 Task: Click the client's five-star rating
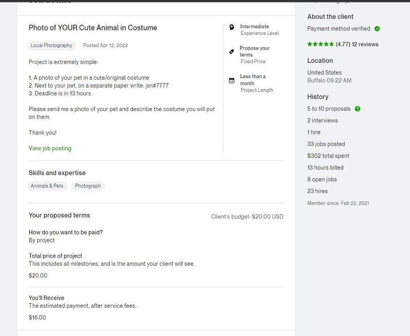pos(320,44)
